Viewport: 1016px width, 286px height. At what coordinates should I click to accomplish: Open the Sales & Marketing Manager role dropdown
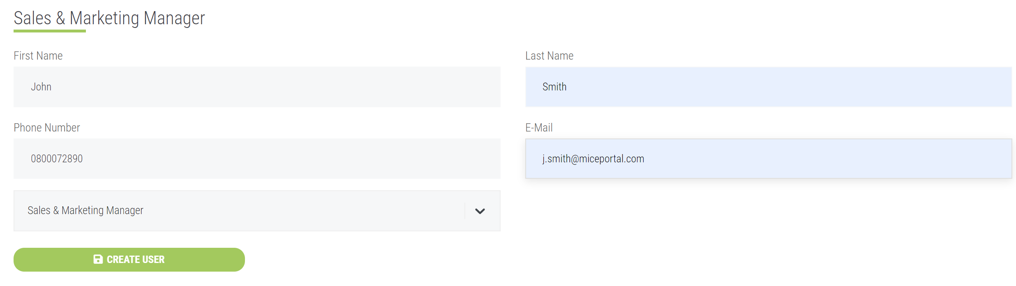257,211
